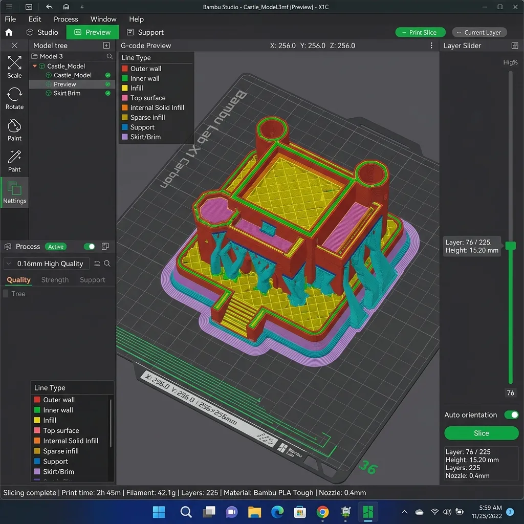This screenshot has height=524, width=524.
Task: Toggle the Auto orientation switch
Action: (511, 414)
